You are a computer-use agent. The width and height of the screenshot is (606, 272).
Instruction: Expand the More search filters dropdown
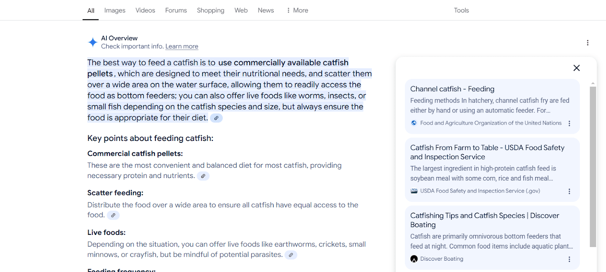point(297,10)
